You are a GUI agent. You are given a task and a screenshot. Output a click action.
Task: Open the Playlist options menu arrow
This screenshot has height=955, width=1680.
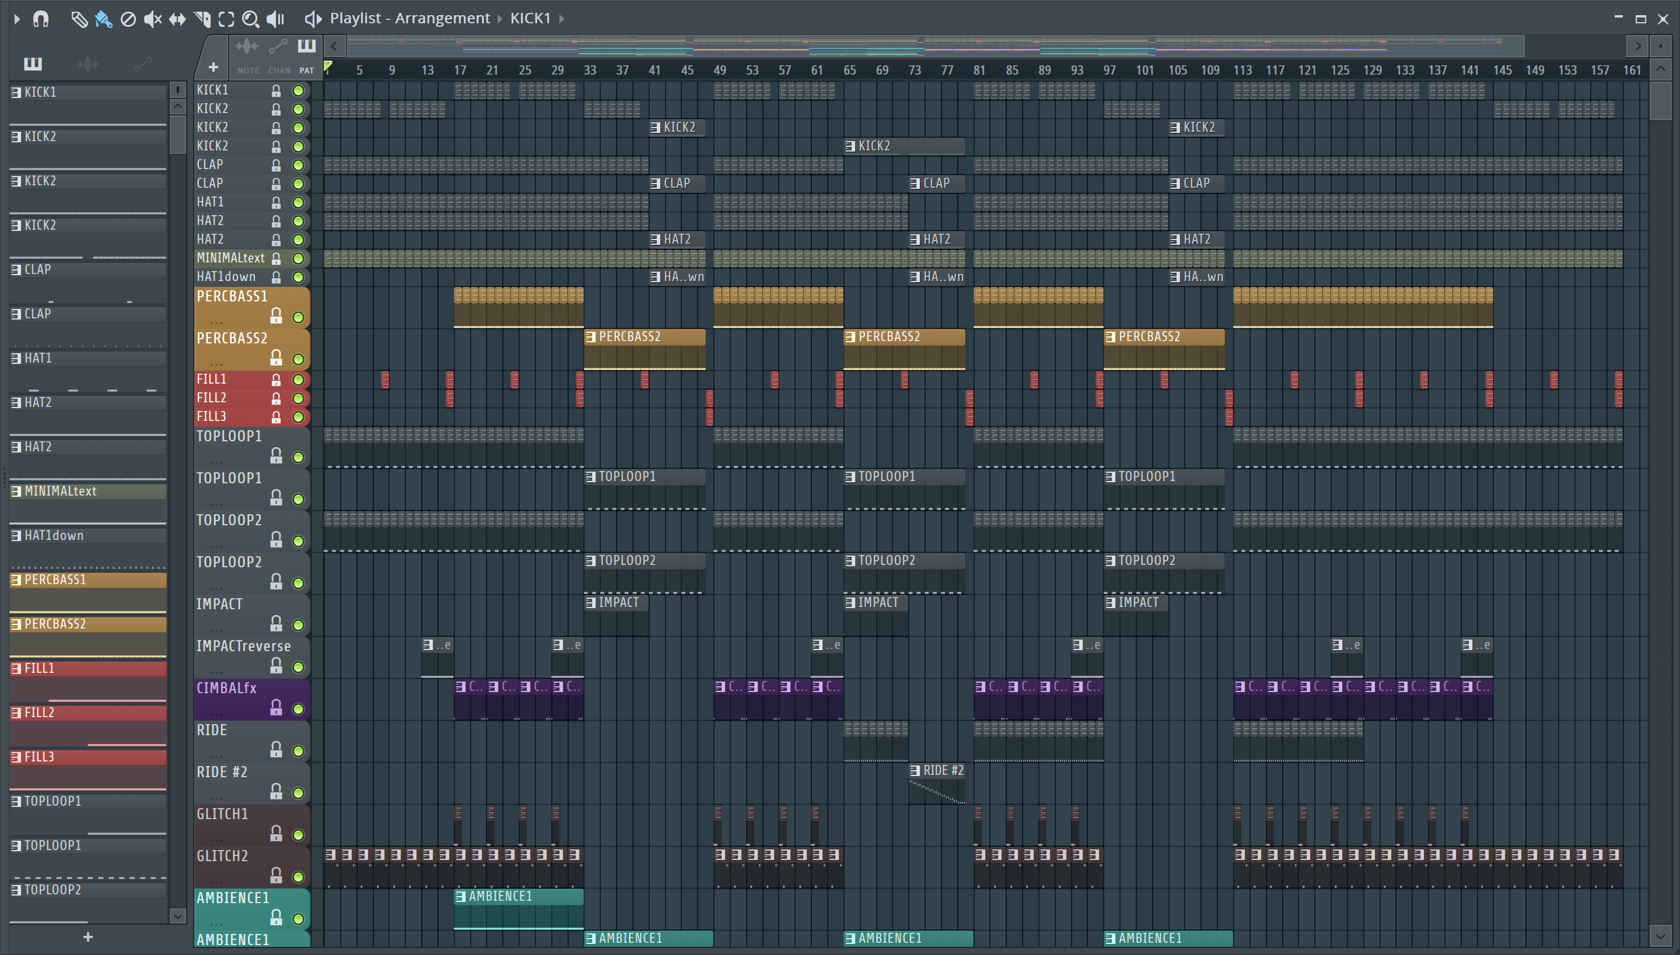pos(17,19)
